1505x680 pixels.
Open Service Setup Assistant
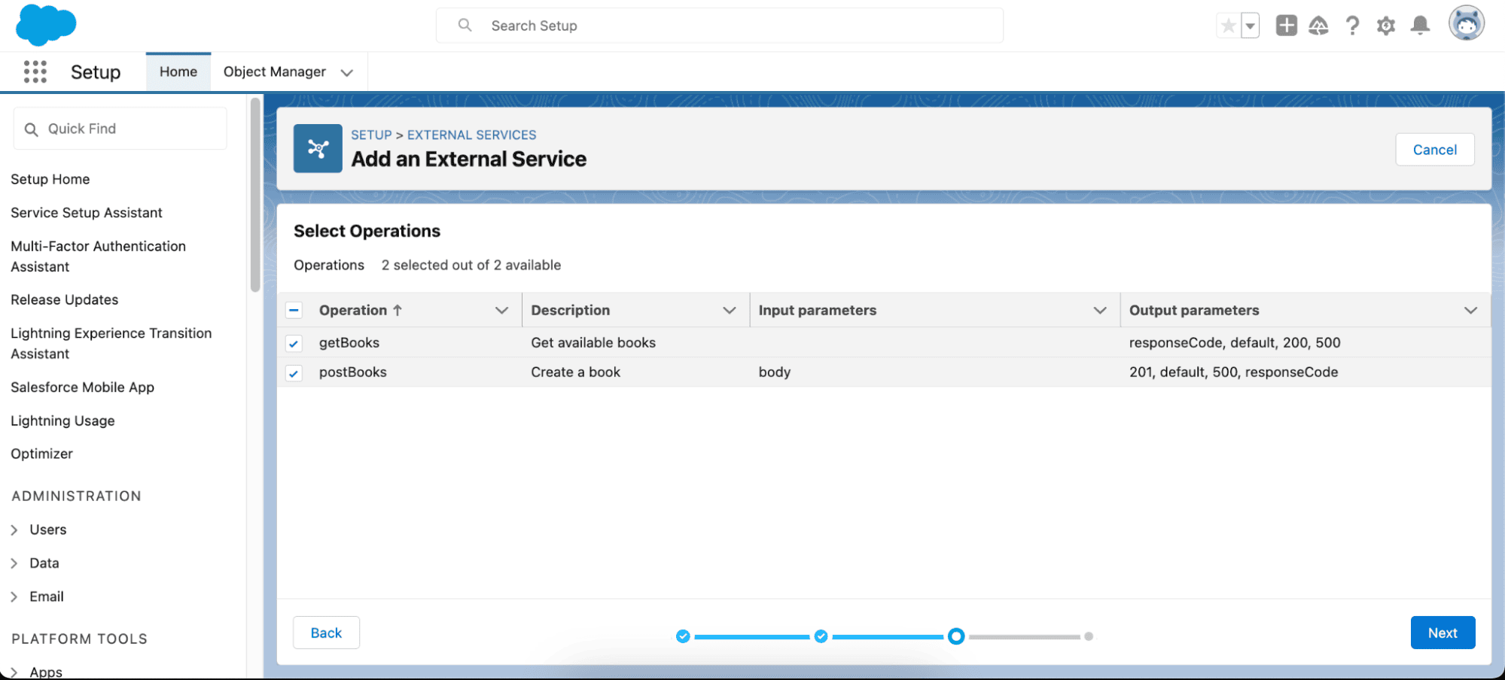(87, 213)
